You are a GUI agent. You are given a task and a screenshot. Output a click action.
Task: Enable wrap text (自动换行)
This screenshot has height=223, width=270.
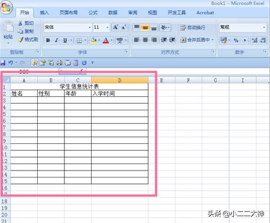[193, 28]
